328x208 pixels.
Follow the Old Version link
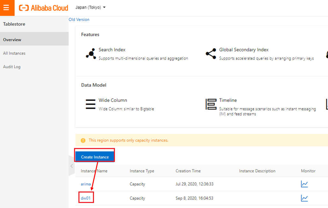[79, 20]
